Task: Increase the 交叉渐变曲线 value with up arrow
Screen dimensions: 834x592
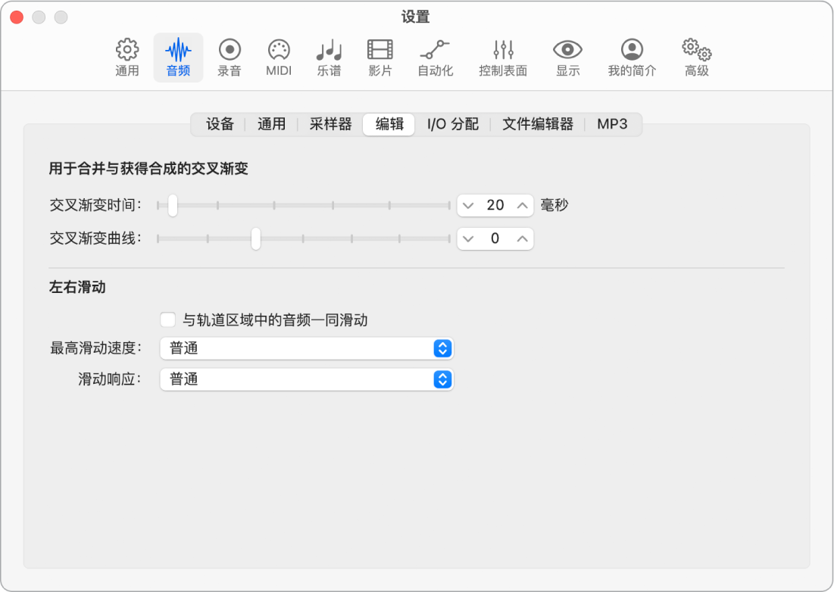Action: (523, 238)
